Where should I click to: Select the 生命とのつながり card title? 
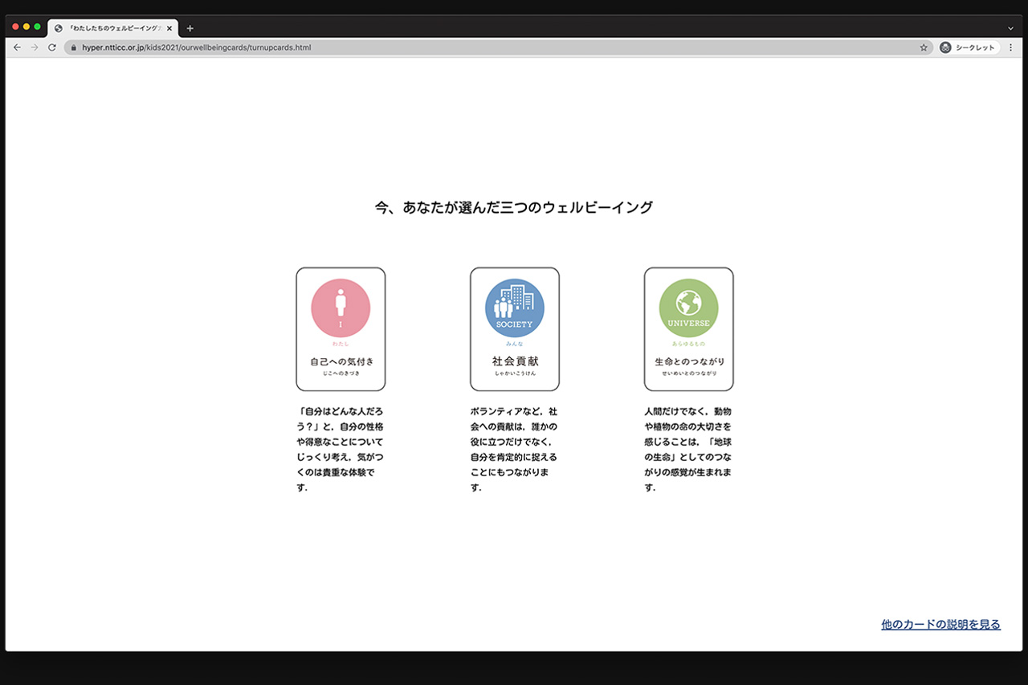690,361
